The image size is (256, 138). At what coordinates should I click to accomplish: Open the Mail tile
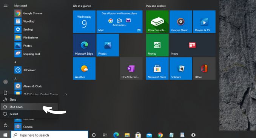tap(119, 22)
